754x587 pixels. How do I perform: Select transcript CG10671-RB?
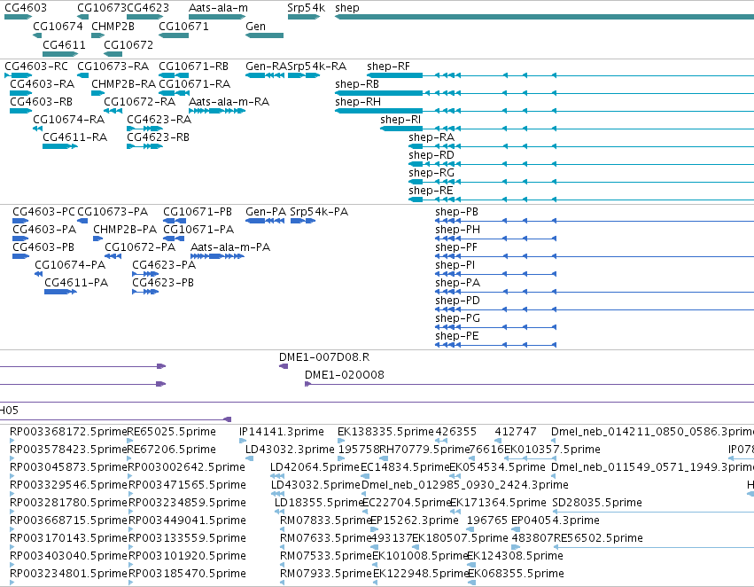[x=193, y=67]
